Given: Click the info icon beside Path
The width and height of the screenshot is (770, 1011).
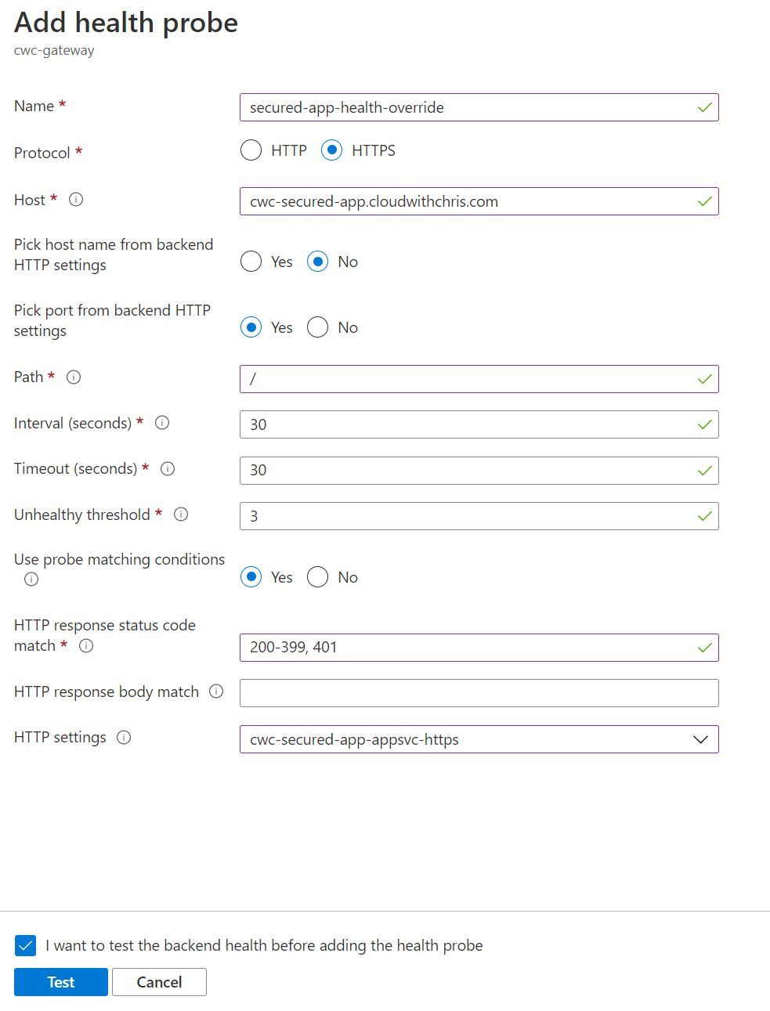Looking at the screenshot, I should [x=74, y=377].
